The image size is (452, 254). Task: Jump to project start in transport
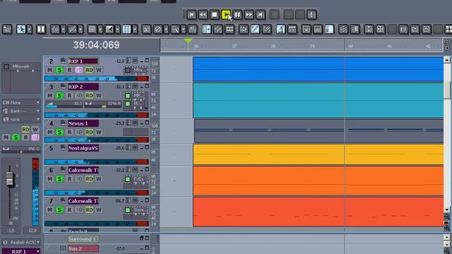[191, 15]
